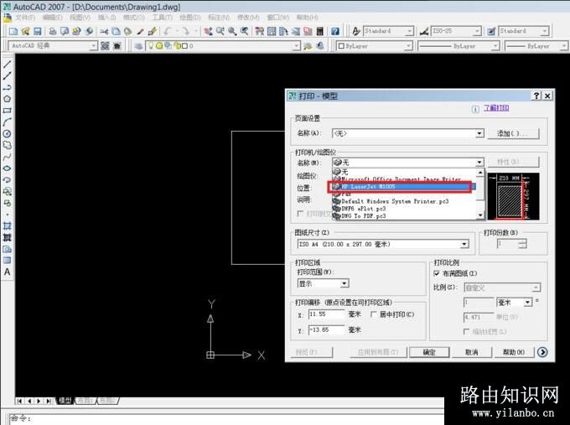Switch to the Model tab
This screenshot has width=570, height=425.
tap(65, 401)
